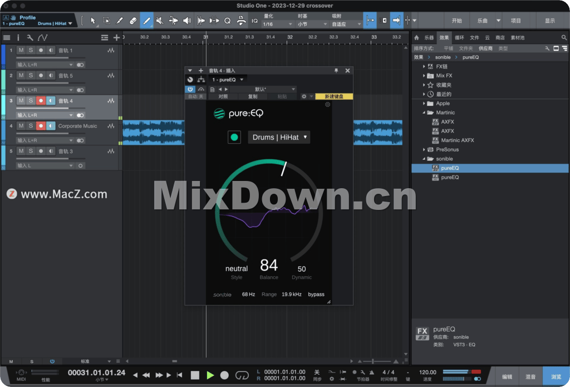Click the pureEQ Balance dial arc
The height and width of the screenshot is (387, 570).
[x=269, y=211]
